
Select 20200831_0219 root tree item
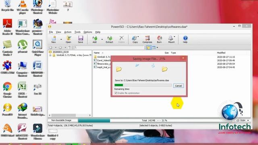pos(60,52)
